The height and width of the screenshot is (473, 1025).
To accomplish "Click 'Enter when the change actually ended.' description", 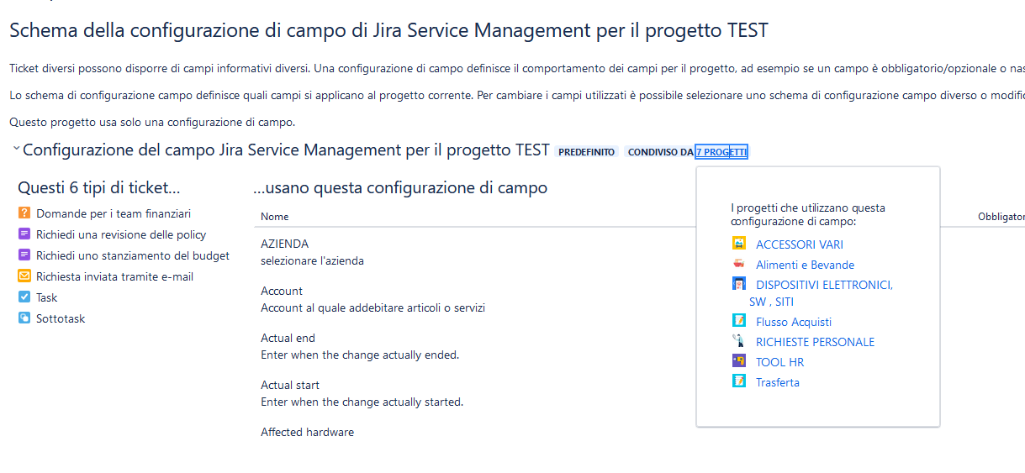I will (360, 355).
